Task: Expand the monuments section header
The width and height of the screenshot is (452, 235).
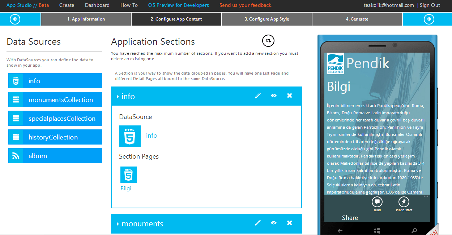Action: coord(140,223)
